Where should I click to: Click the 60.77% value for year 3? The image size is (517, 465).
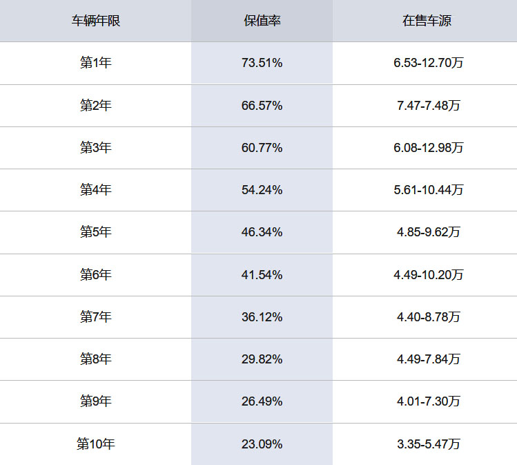(x=262, y=148)
